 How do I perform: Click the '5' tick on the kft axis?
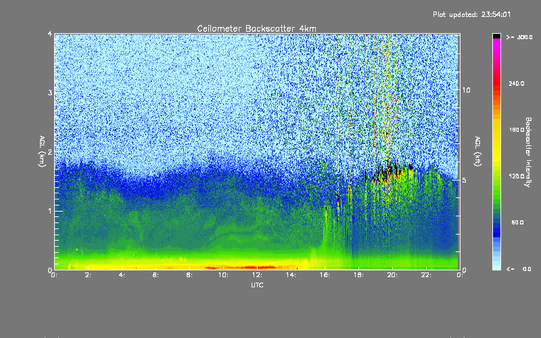pyautogui.click(x=465, y=180)
